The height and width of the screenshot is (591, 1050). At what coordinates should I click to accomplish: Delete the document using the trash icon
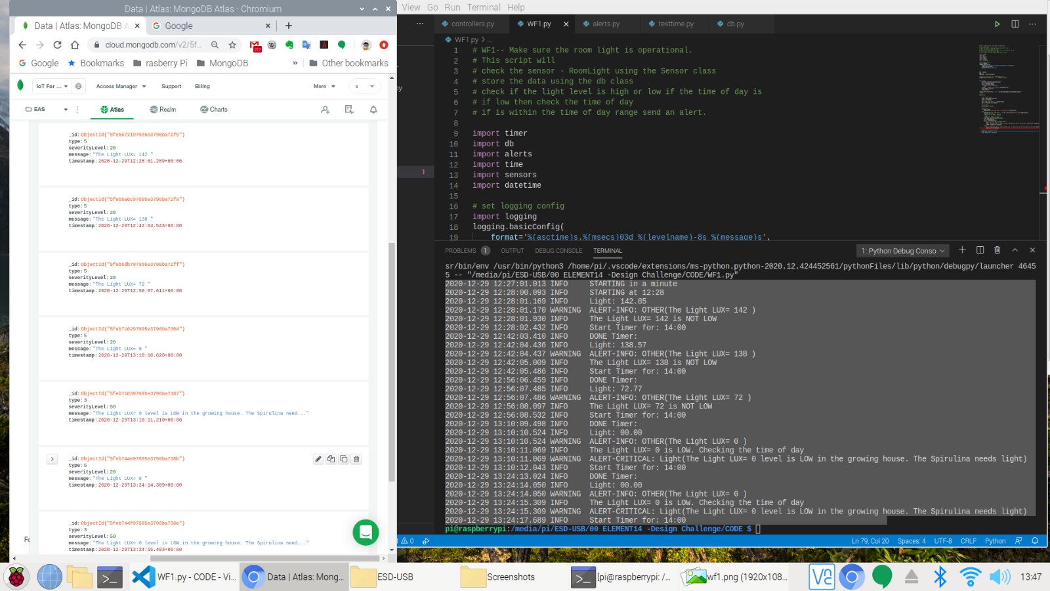click(356, 459)
